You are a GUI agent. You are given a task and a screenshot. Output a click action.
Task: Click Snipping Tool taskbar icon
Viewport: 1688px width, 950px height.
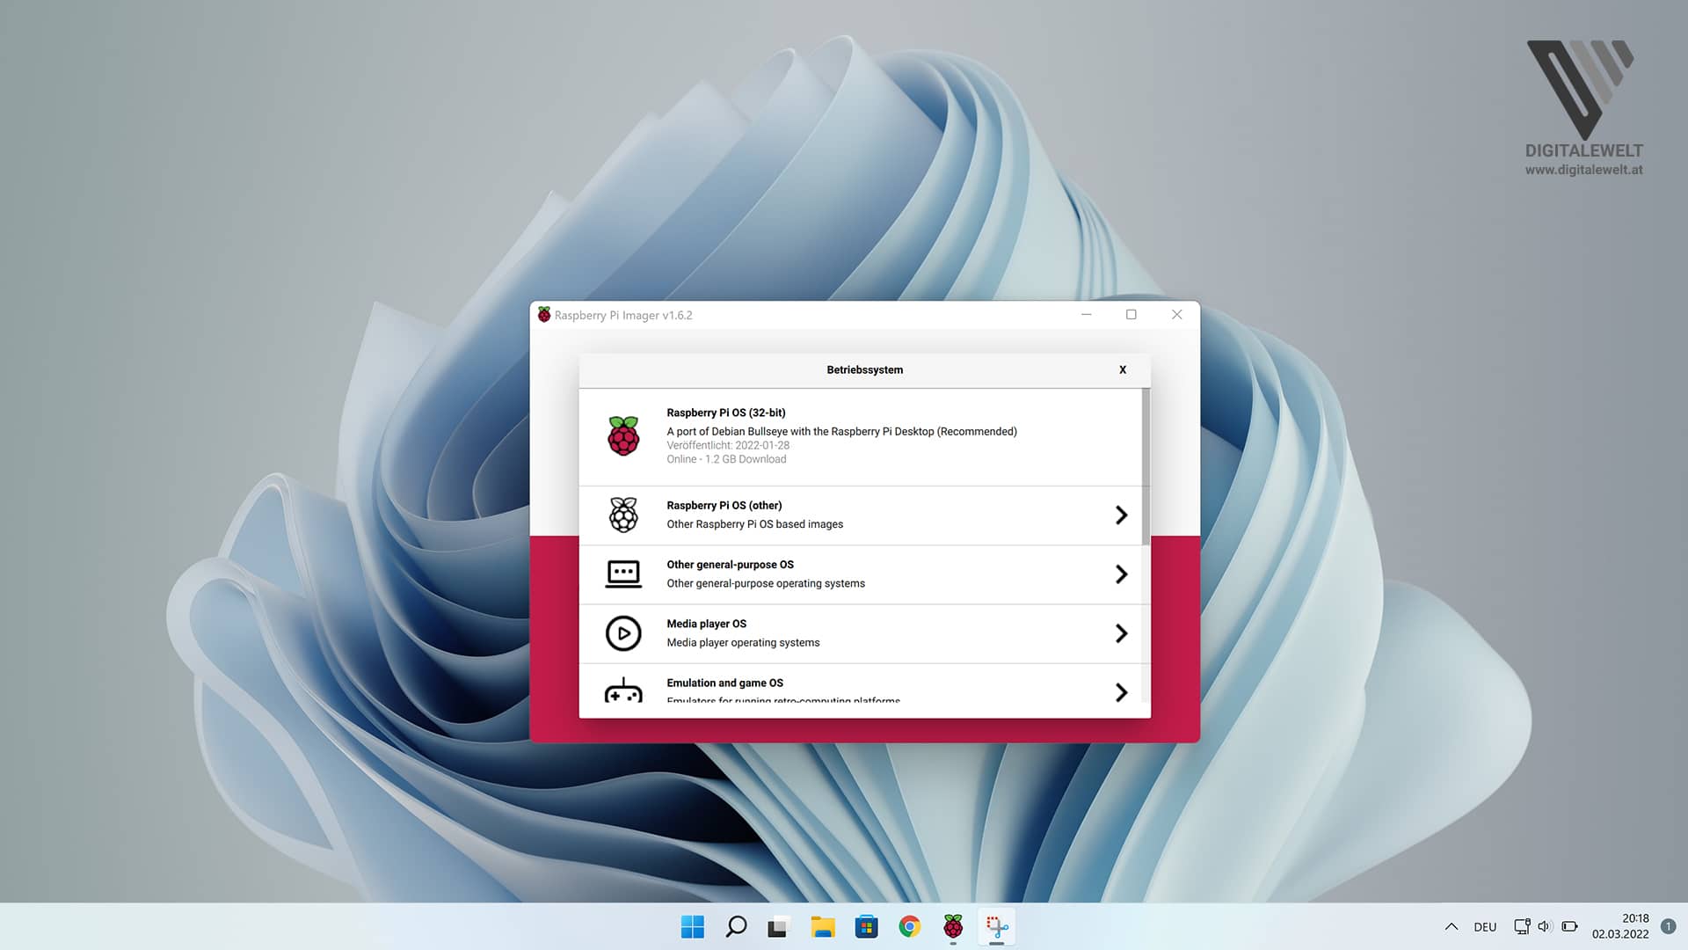(997, 927)
